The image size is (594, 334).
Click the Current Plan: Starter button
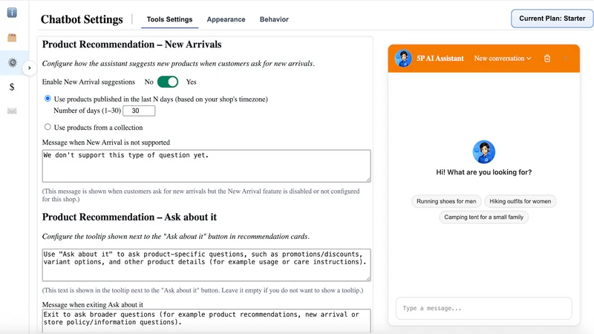tap(552, 18)
